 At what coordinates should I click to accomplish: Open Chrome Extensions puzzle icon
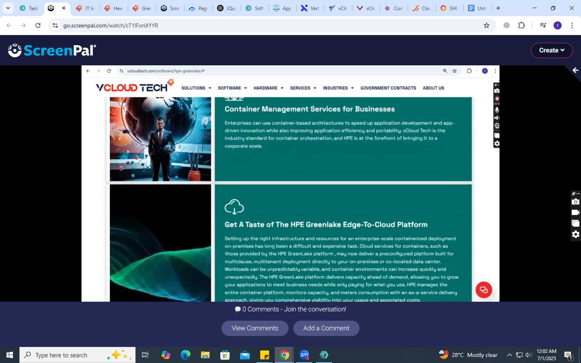point(522,25)
